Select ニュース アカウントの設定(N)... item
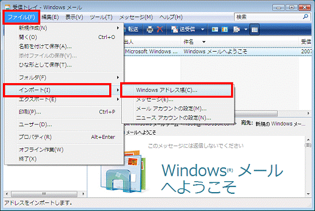The width and height of the screenshot is (315, 211). [x=177, y=118]
